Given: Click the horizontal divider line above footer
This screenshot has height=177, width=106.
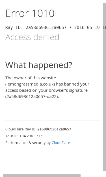Looking at the screenshot, I should pyautogui.click(x=53, y=121).
